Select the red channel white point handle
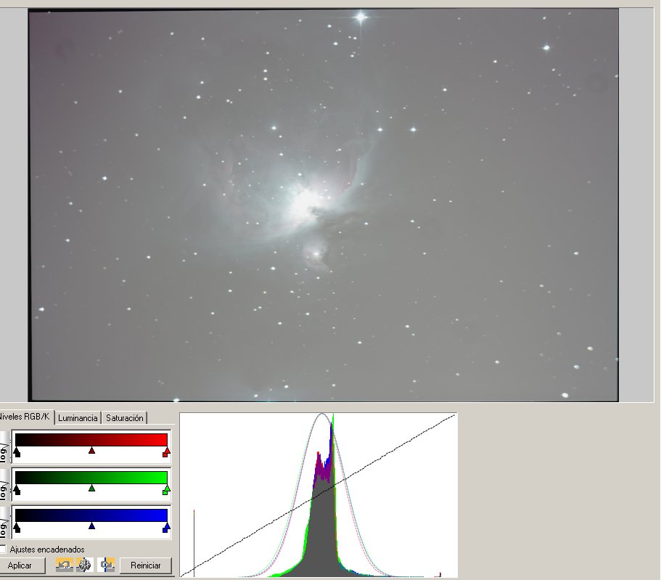Screen dimensions: 661x580 [x=166, y=452]
